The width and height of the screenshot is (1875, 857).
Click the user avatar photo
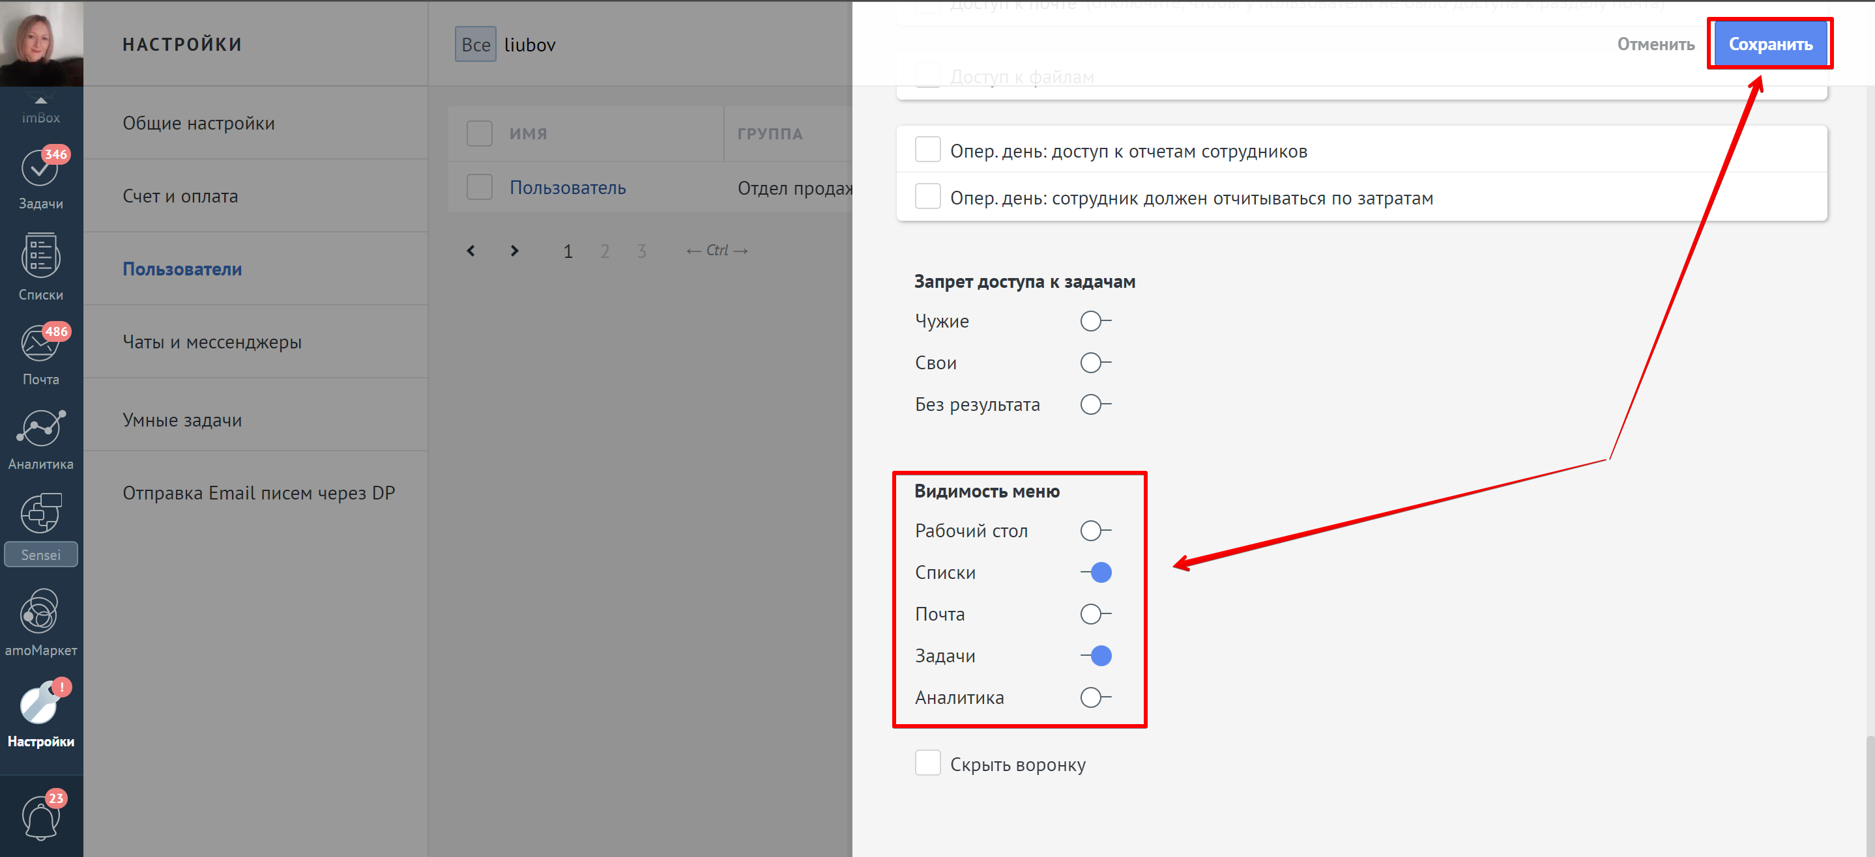click(x=42, y=43)
